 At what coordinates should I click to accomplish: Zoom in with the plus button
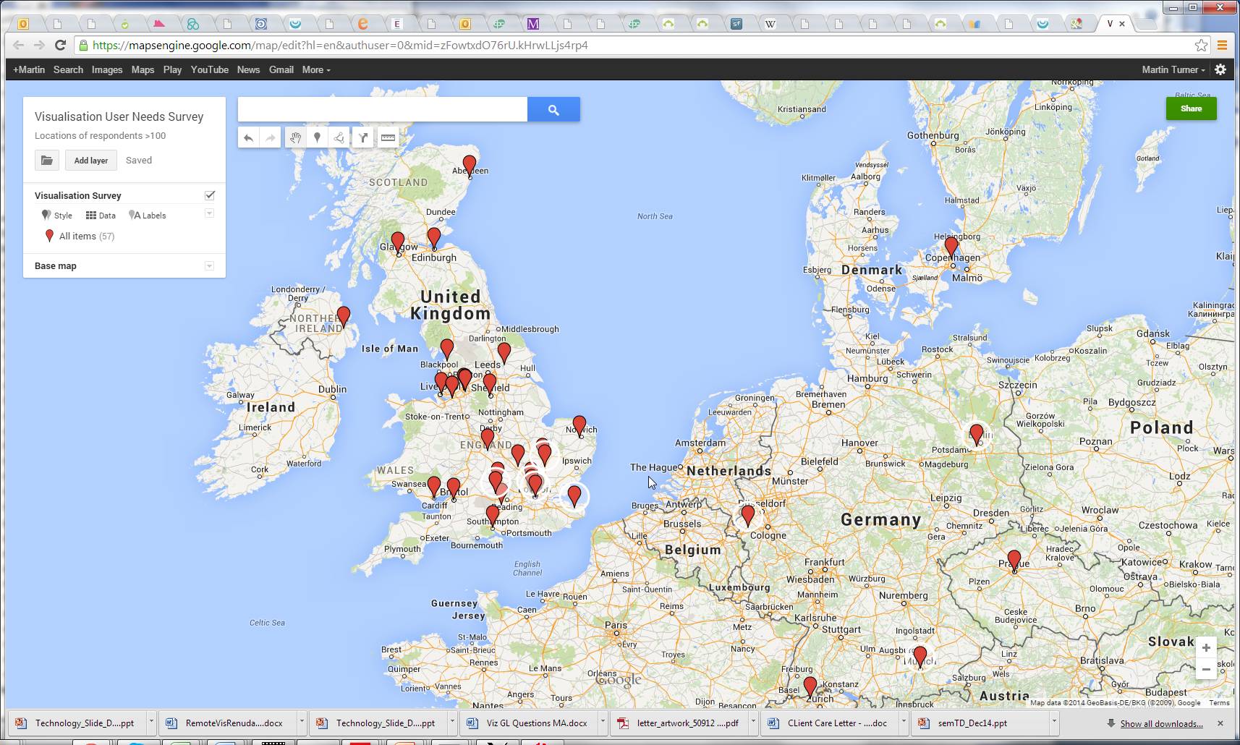tap(1206, 647)
